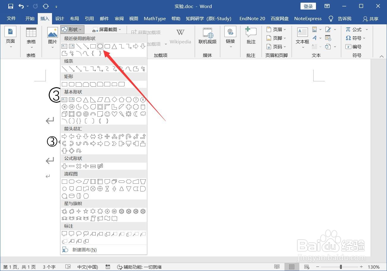Switch to Read Mode view
This screenshot has width=387, height=271.
click(x=277, y=267)
